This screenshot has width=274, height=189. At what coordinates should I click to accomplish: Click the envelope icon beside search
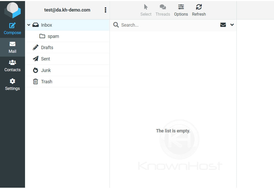click(x=223, y=25)
